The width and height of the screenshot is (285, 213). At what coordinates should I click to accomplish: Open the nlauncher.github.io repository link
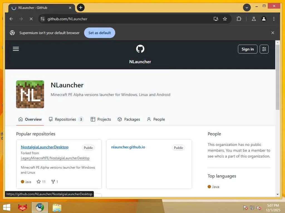[128, 147]
